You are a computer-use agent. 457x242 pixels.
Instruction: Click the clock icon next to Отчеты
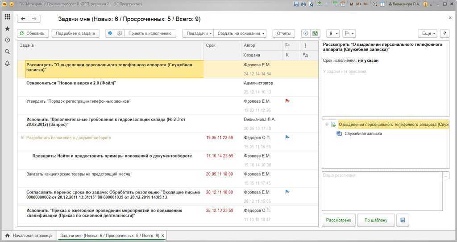[306, 33]
